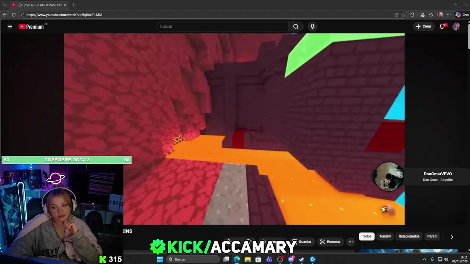470x264 pixels.
Task: Open Microsoft Store from taskbar
Action: tap(258, 259)
